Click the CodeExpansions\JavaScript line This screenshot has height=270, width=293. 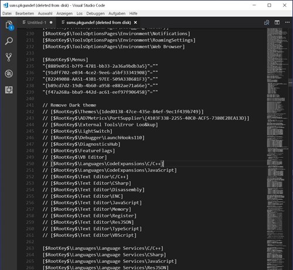[110, 170]
